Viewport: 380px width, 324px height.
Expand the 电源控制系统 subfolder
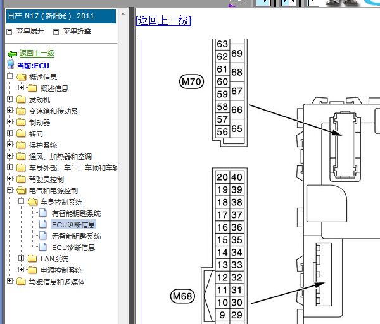(21, 270)
